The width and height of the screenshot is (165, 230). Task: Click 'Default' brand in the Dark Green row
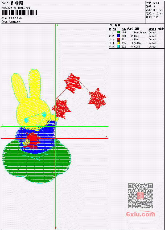[152, 33]
